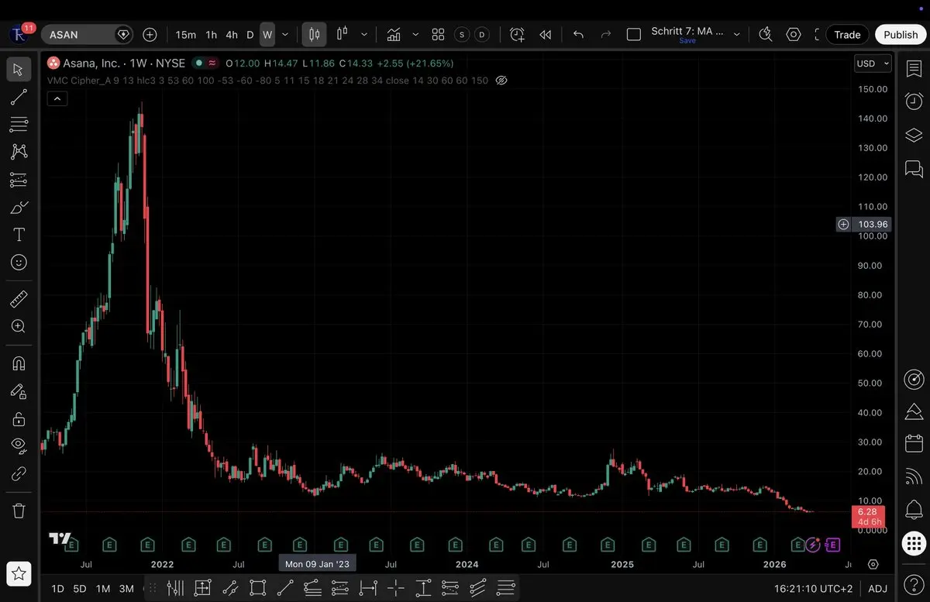Switch to the 1h timeframe
Viewport: 930px width, 602px height.
pos(212,35)
